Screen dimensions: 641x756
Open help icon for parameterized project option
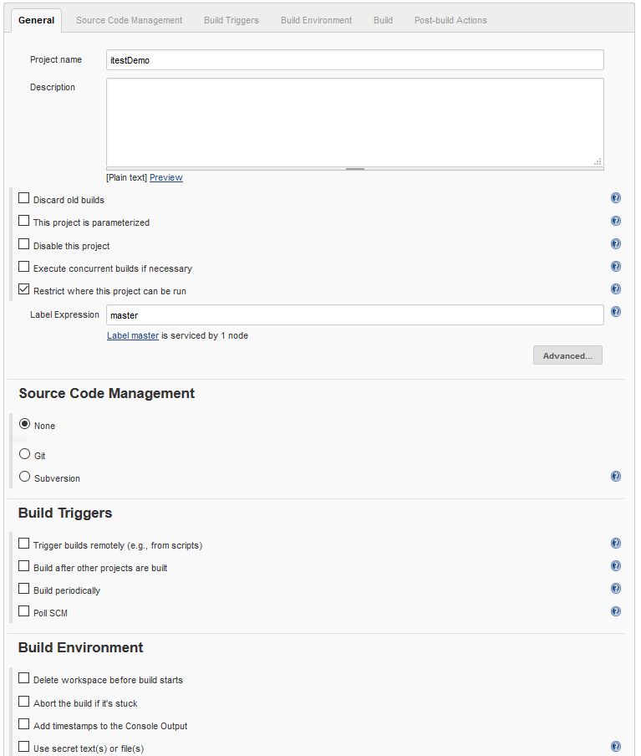tap(615, 221)
